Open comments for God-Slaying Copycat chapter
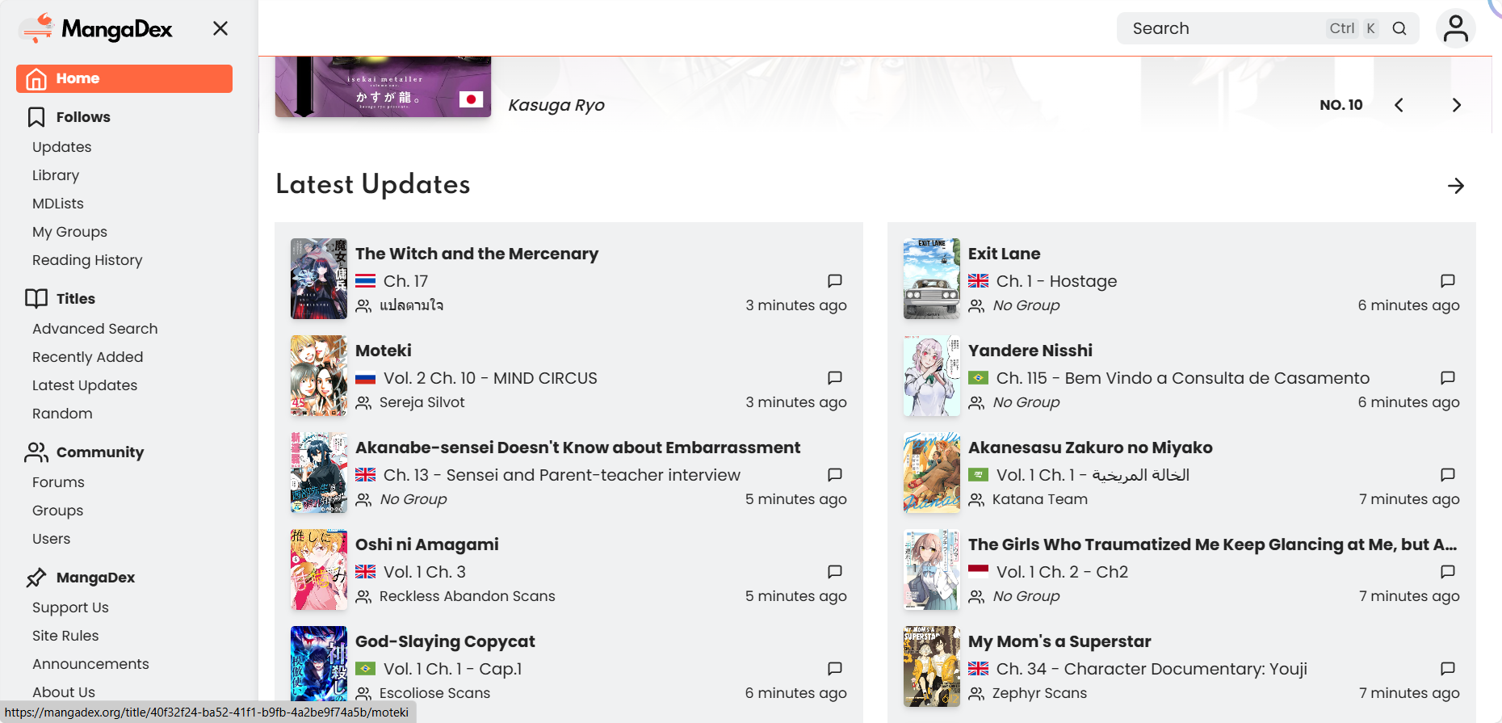The width and height of the screenshot is (1502, 723). point(835,668)
